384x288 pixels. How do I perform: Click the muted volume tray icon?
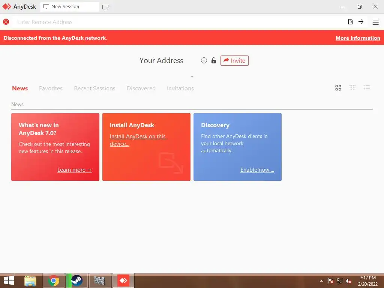tap(349, 281)
